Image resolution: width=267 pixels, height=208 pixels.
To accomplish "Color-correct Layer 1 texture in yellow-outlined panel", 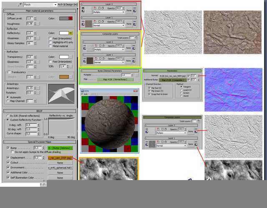I will (85, 61).
